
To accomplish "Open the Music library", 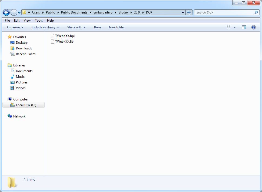I will pyautogui.click(x=20, y=77).
